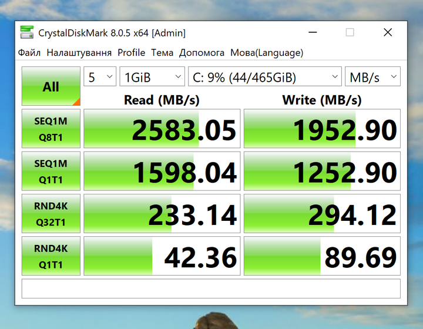Expand the 1GiB test size dropdown
Image resolution: width=423 pixels, height=329 pixels.
tap(152, 76)
